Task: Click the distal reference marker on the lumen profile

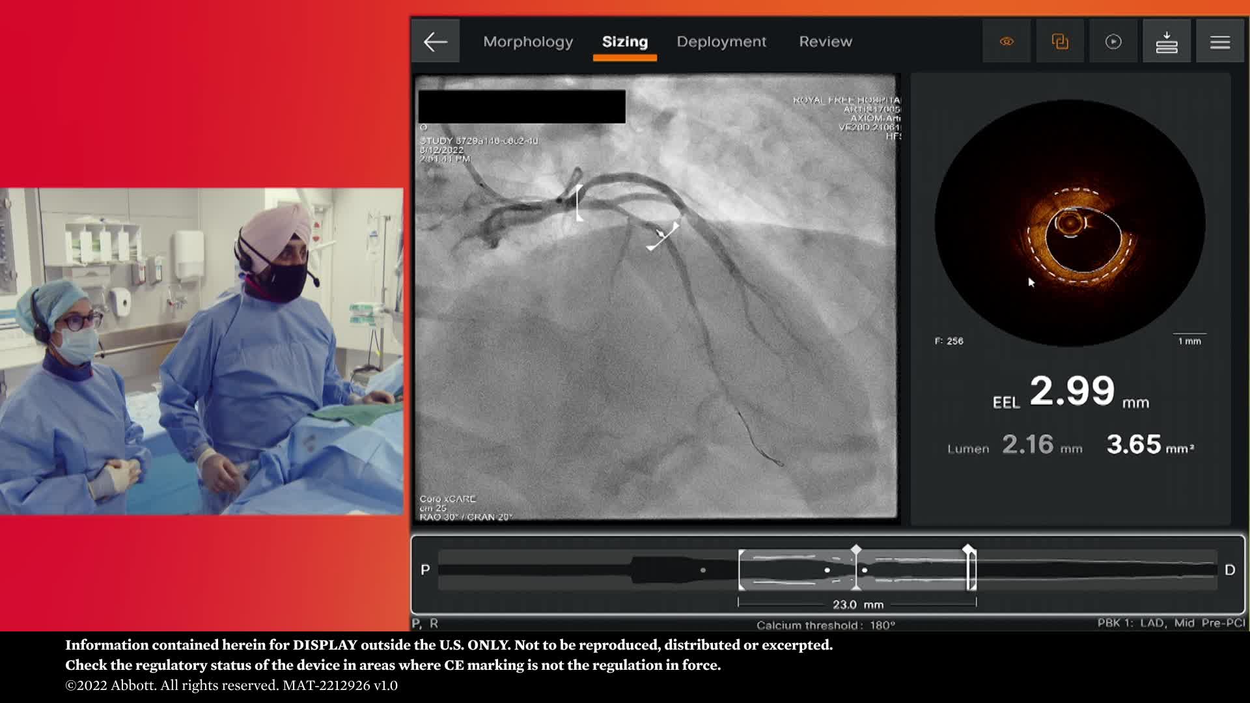Action: click(971, 568)
